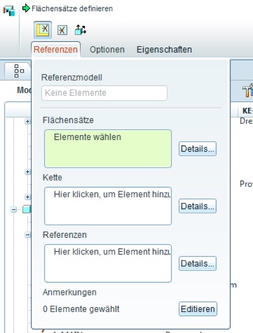Select the highlighted yellow surface set icon
The image size is (253, 333).
(42, 30)
